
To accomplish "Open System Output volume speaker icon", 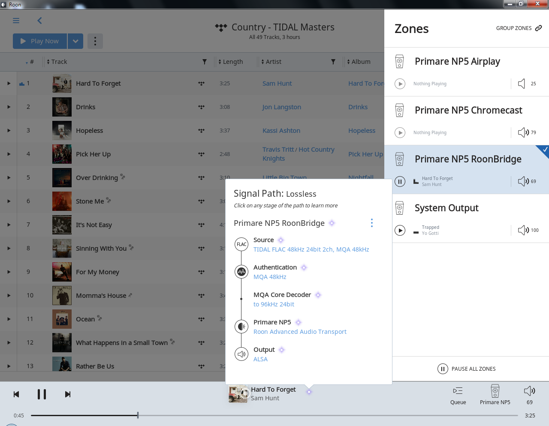I will [523, 230].
